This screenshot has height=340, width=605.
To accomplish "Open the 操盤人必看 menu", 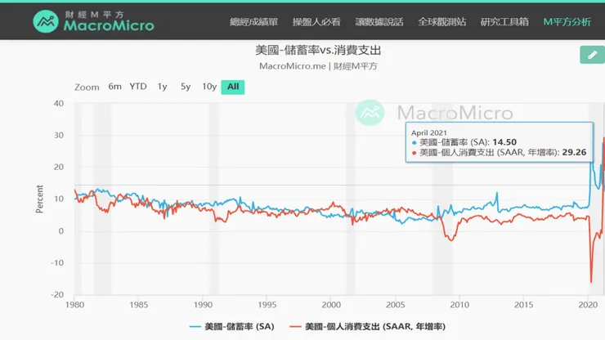I will 316,22.
